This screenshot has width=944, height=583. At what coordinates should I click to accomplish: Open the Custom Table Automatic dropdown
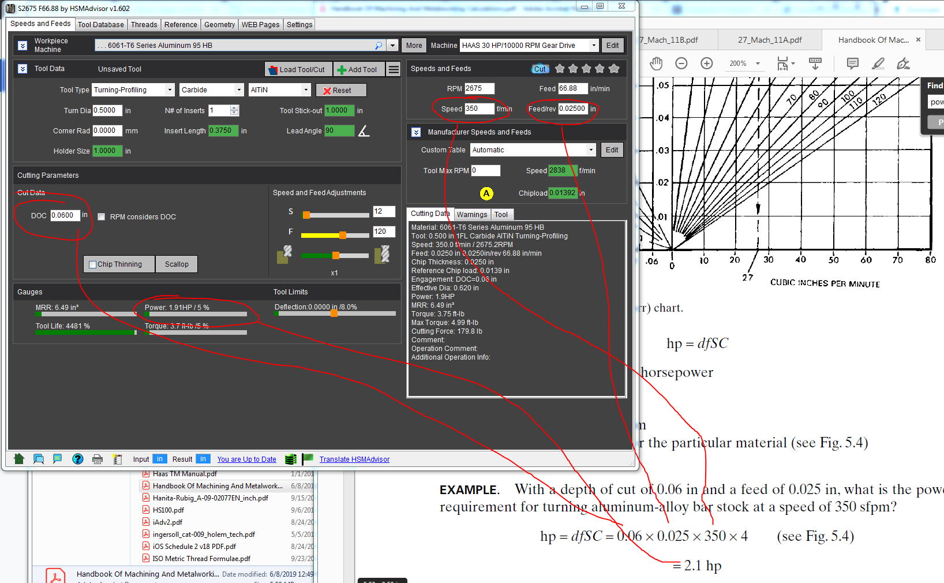point(591,150)
